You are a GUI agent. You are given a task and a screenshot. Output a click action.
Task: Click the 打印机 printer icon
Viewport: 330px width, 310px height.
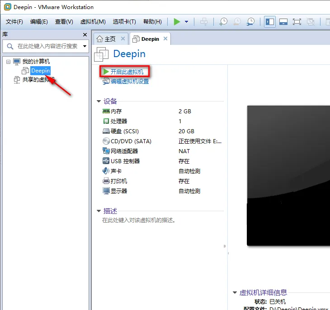106,181
